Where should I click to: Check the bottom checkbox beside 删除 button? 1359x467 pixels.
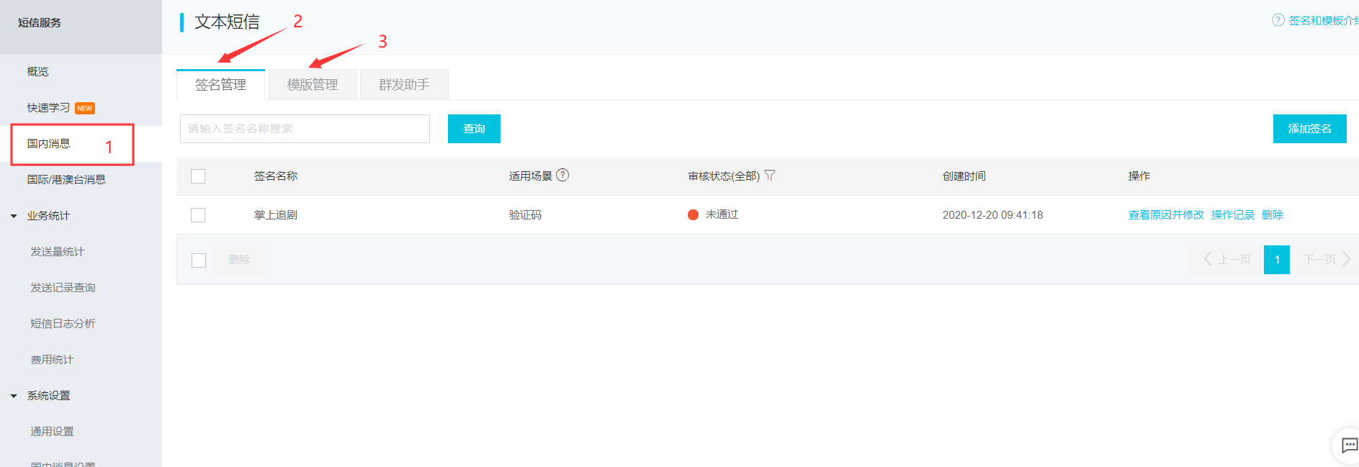(199, 260)
